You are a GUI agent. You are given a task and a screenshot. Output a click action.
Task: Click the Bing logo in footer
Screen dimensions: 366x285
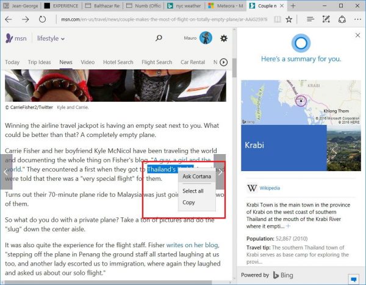coord(283,275)
